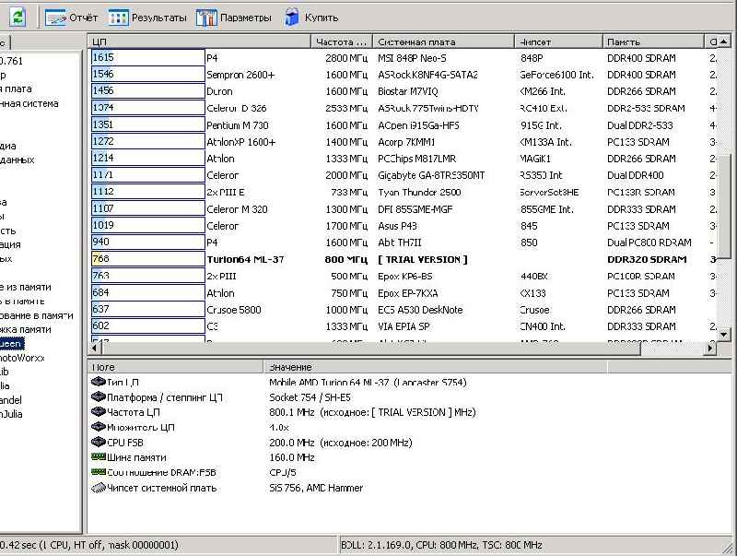Select the 2x PIII E row

point(404,192)
